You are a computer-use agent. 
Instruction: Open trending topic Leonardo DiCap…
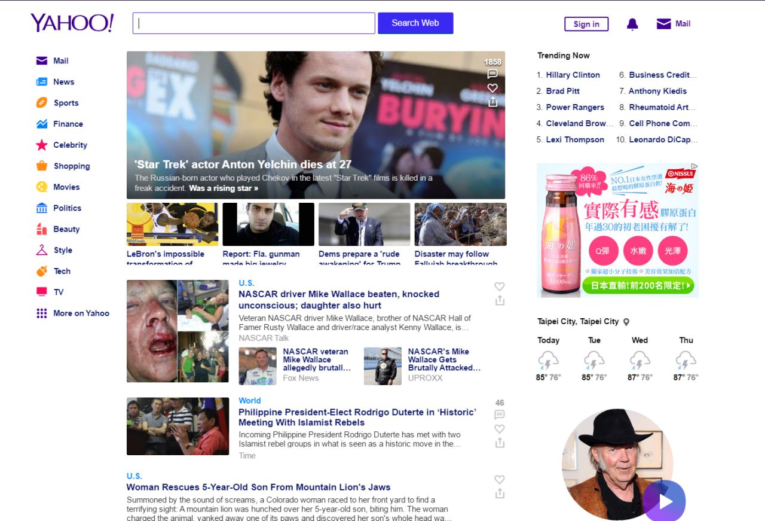663,139
